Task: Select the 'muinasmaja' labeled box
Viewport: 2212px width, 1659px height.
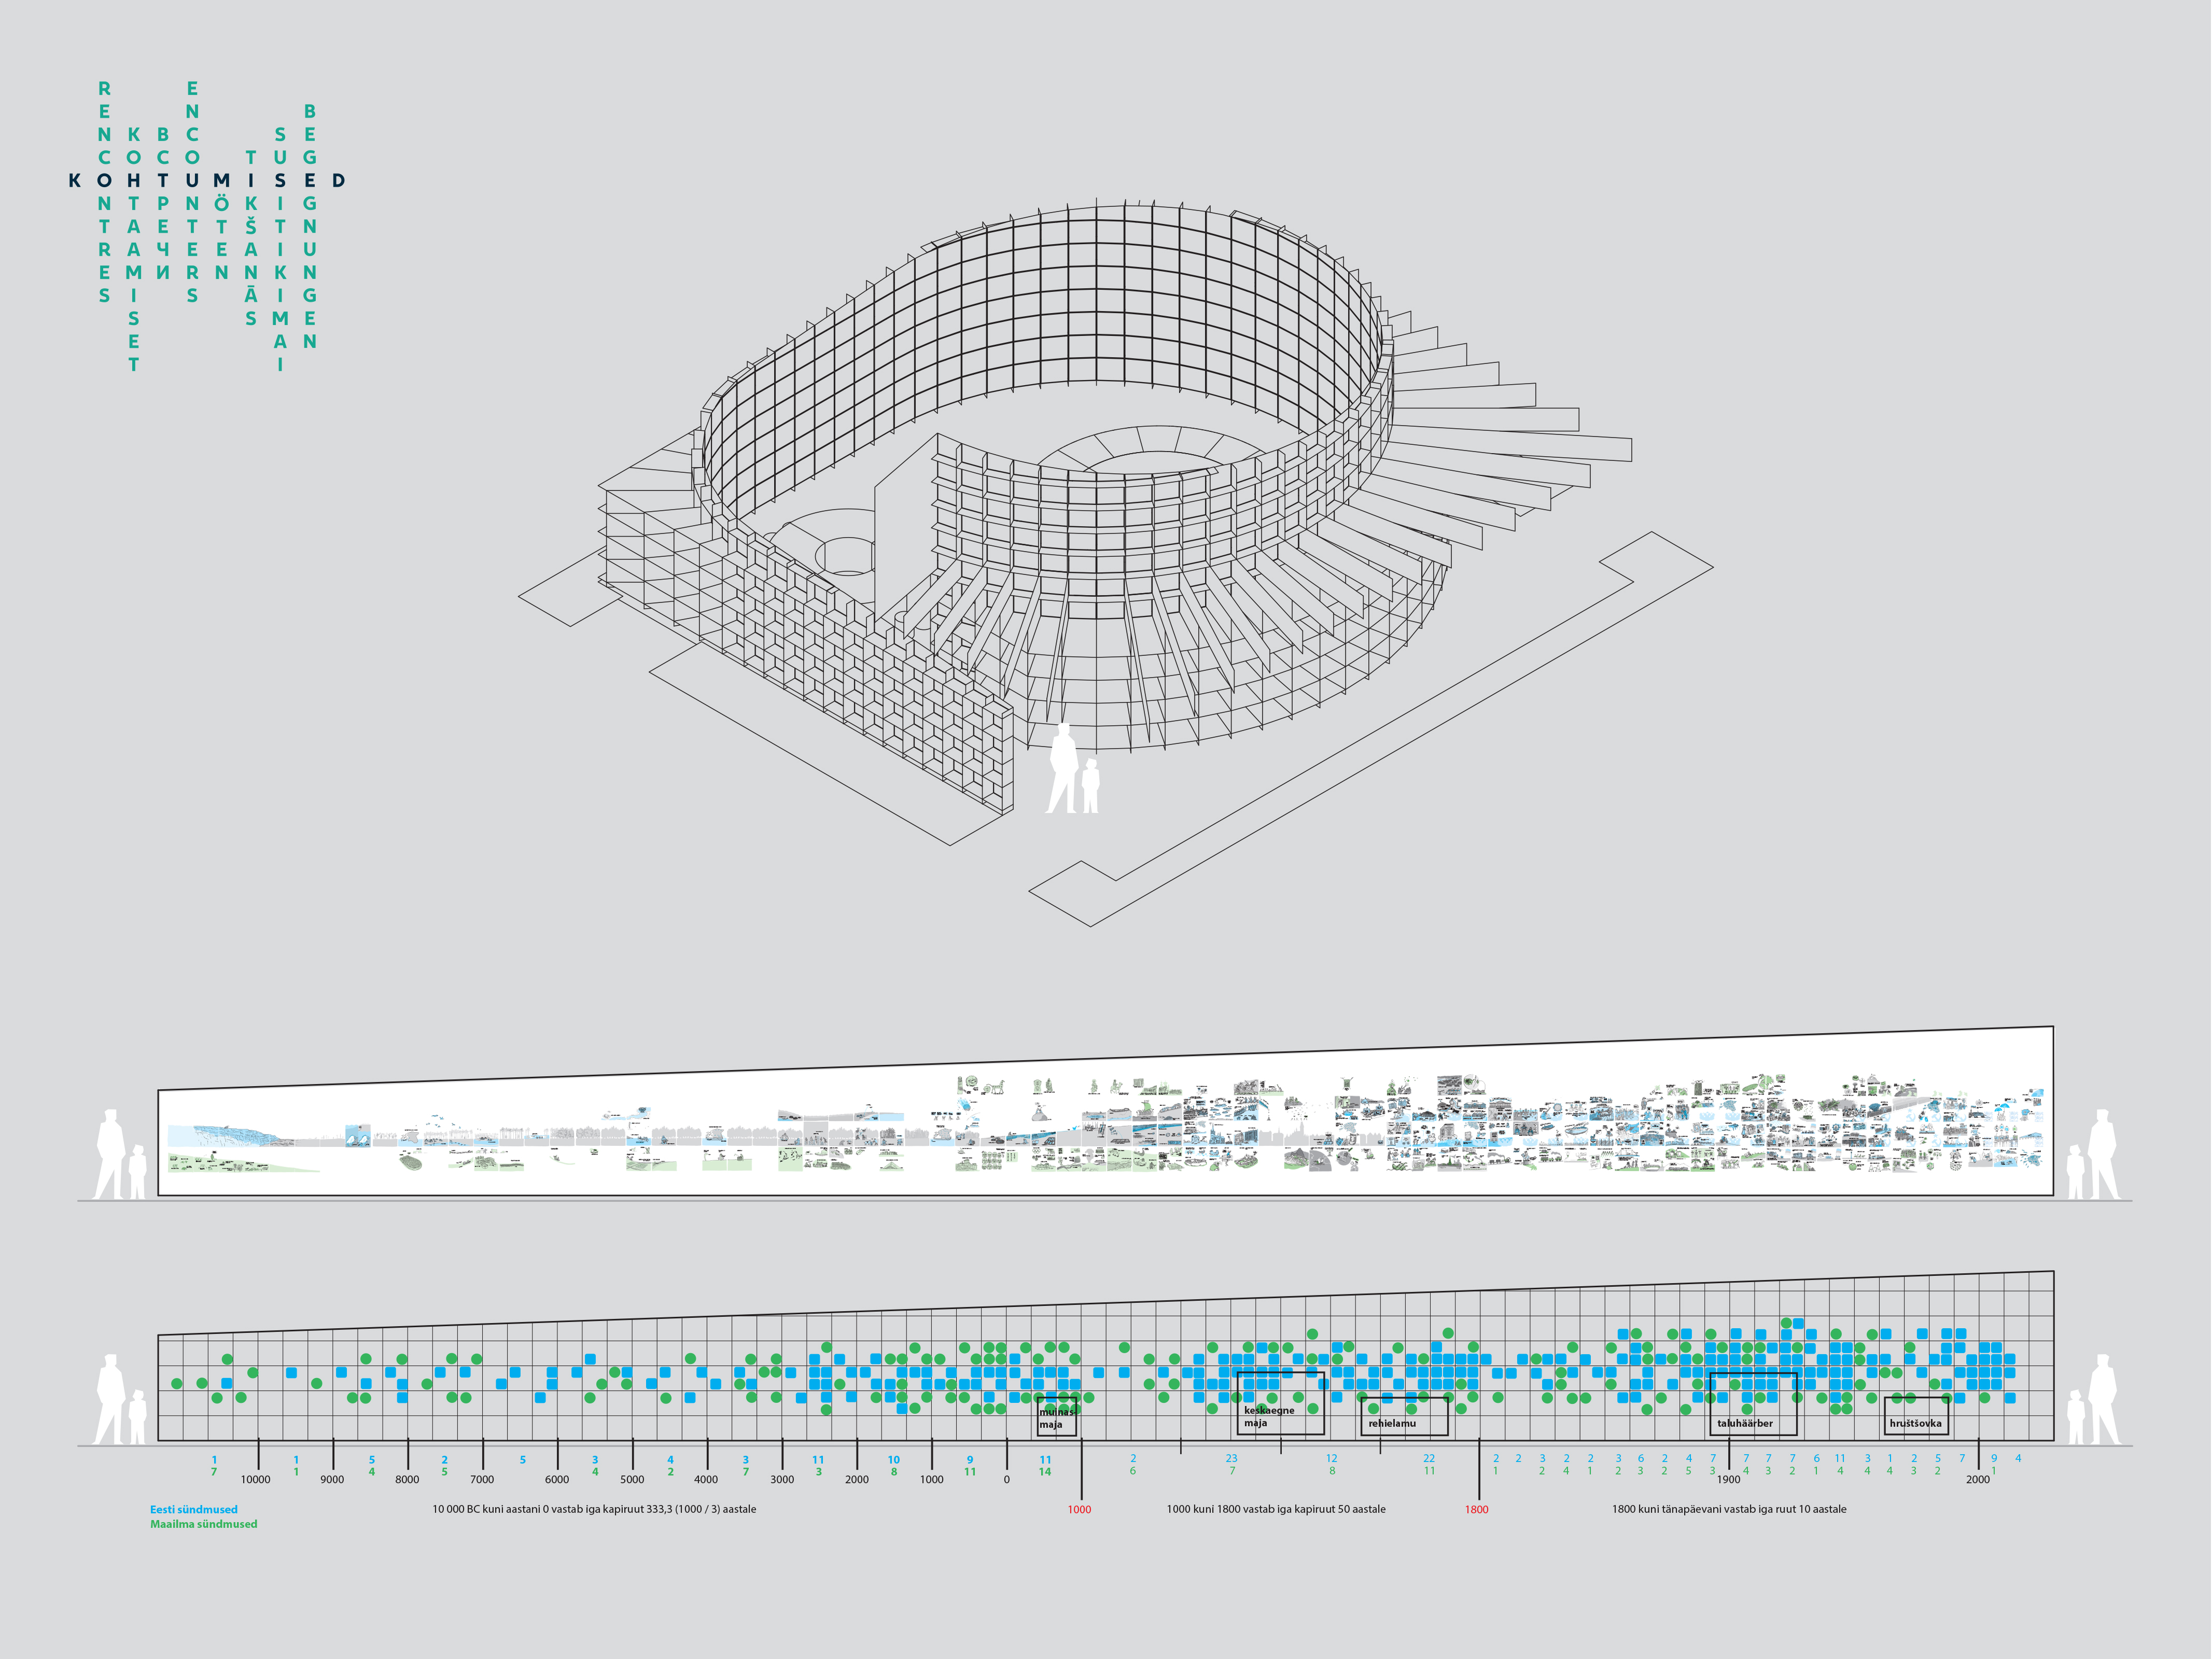Action: tap(1056, 1416)
